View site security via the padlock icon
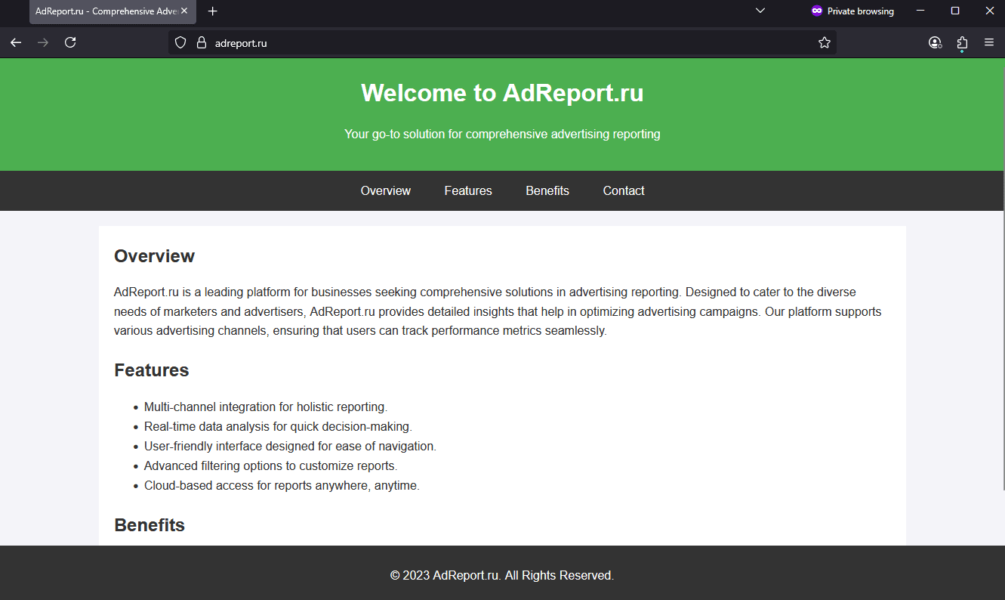The height and width of the screenshot is (600, 1005). (x=200, y=42)
